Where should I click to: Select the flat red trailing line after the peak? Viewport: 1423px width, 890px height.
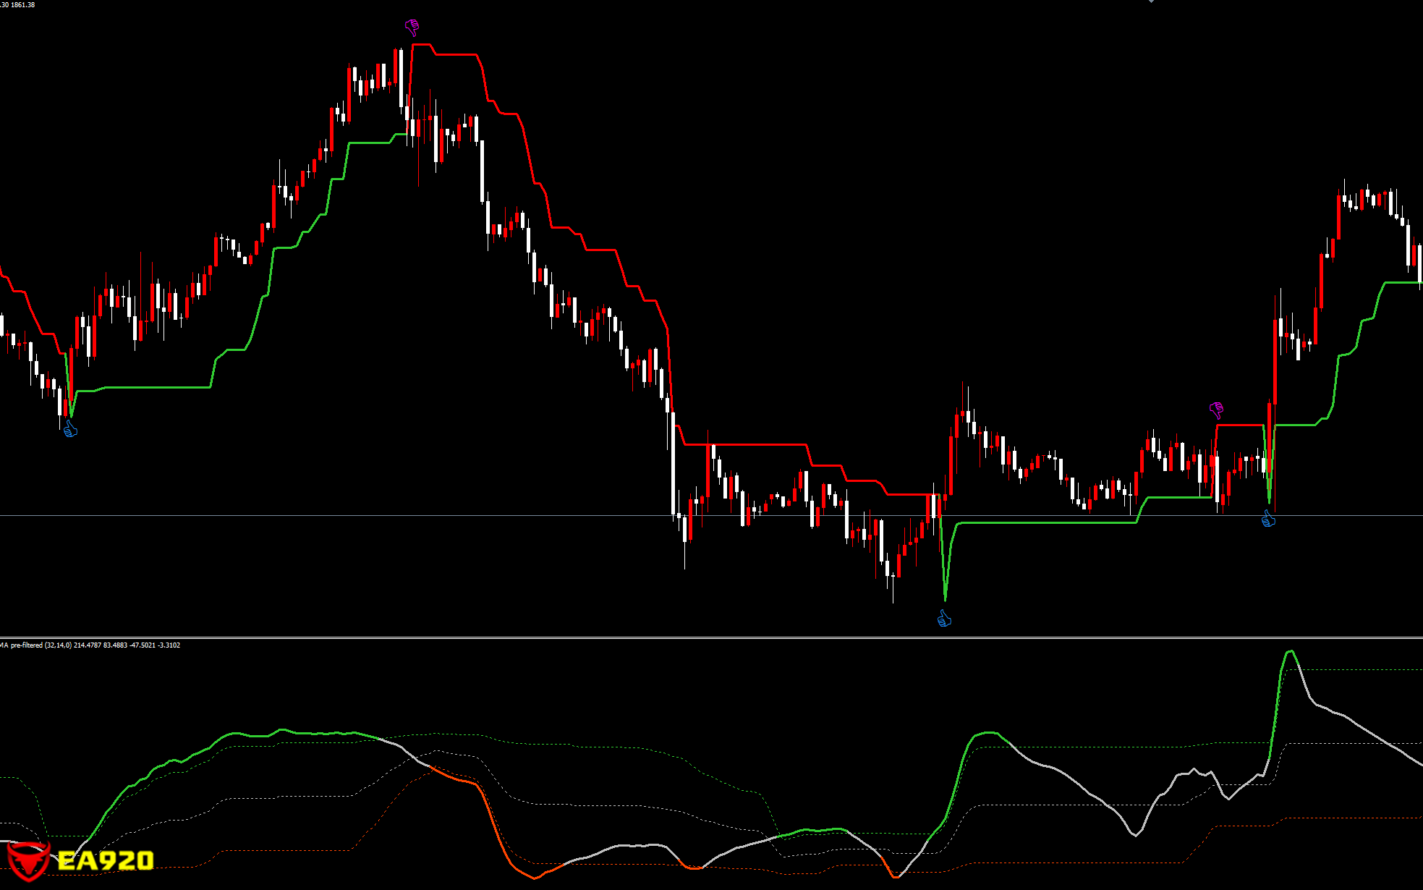click(456, 54)
